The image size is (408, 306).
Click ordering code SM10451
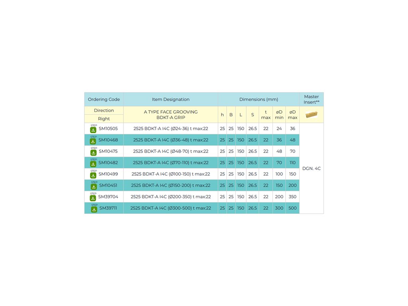click(108, 185)
